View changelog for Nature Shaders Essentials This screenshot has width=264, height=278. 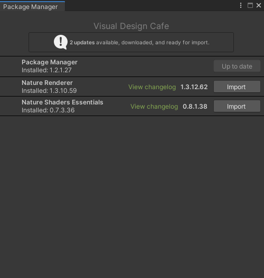click(x=154, y=107)
